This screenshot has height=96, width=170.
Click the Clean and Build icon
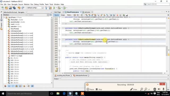[50, 8]
